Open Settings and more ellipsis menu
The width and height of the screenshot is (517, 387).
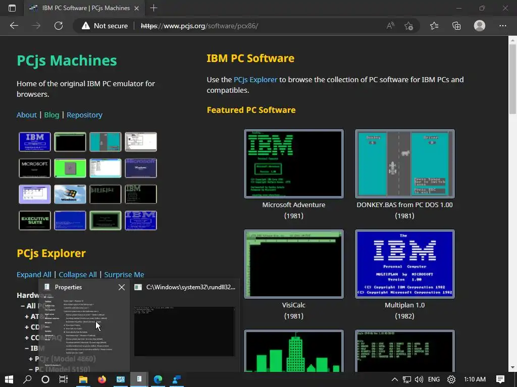(502, 26)
